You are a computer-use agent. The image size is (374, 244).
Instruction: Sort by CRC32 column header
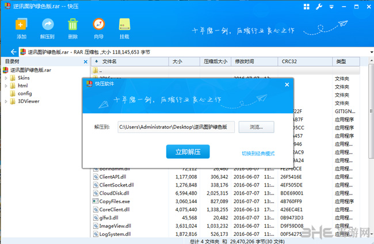[305, 62]
